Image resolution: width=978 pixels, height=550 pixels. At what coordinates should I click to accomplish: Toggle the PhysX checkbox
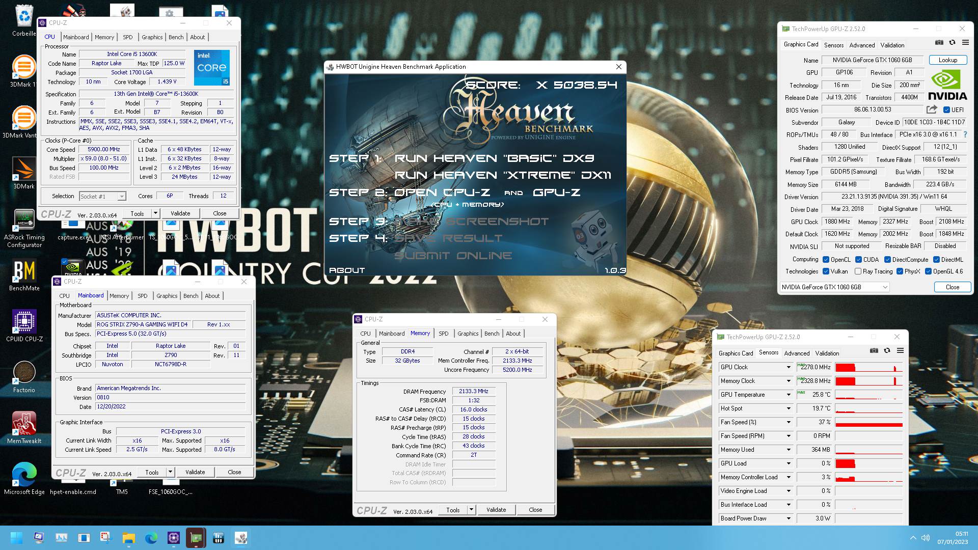(x=900, y=271)
